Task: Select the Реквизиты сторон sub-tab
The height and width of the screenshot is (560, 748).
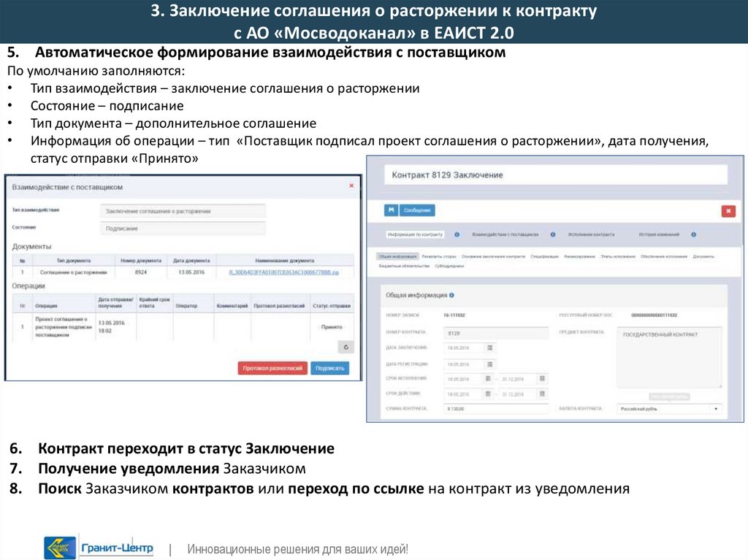Action: (x=439, y=256)
